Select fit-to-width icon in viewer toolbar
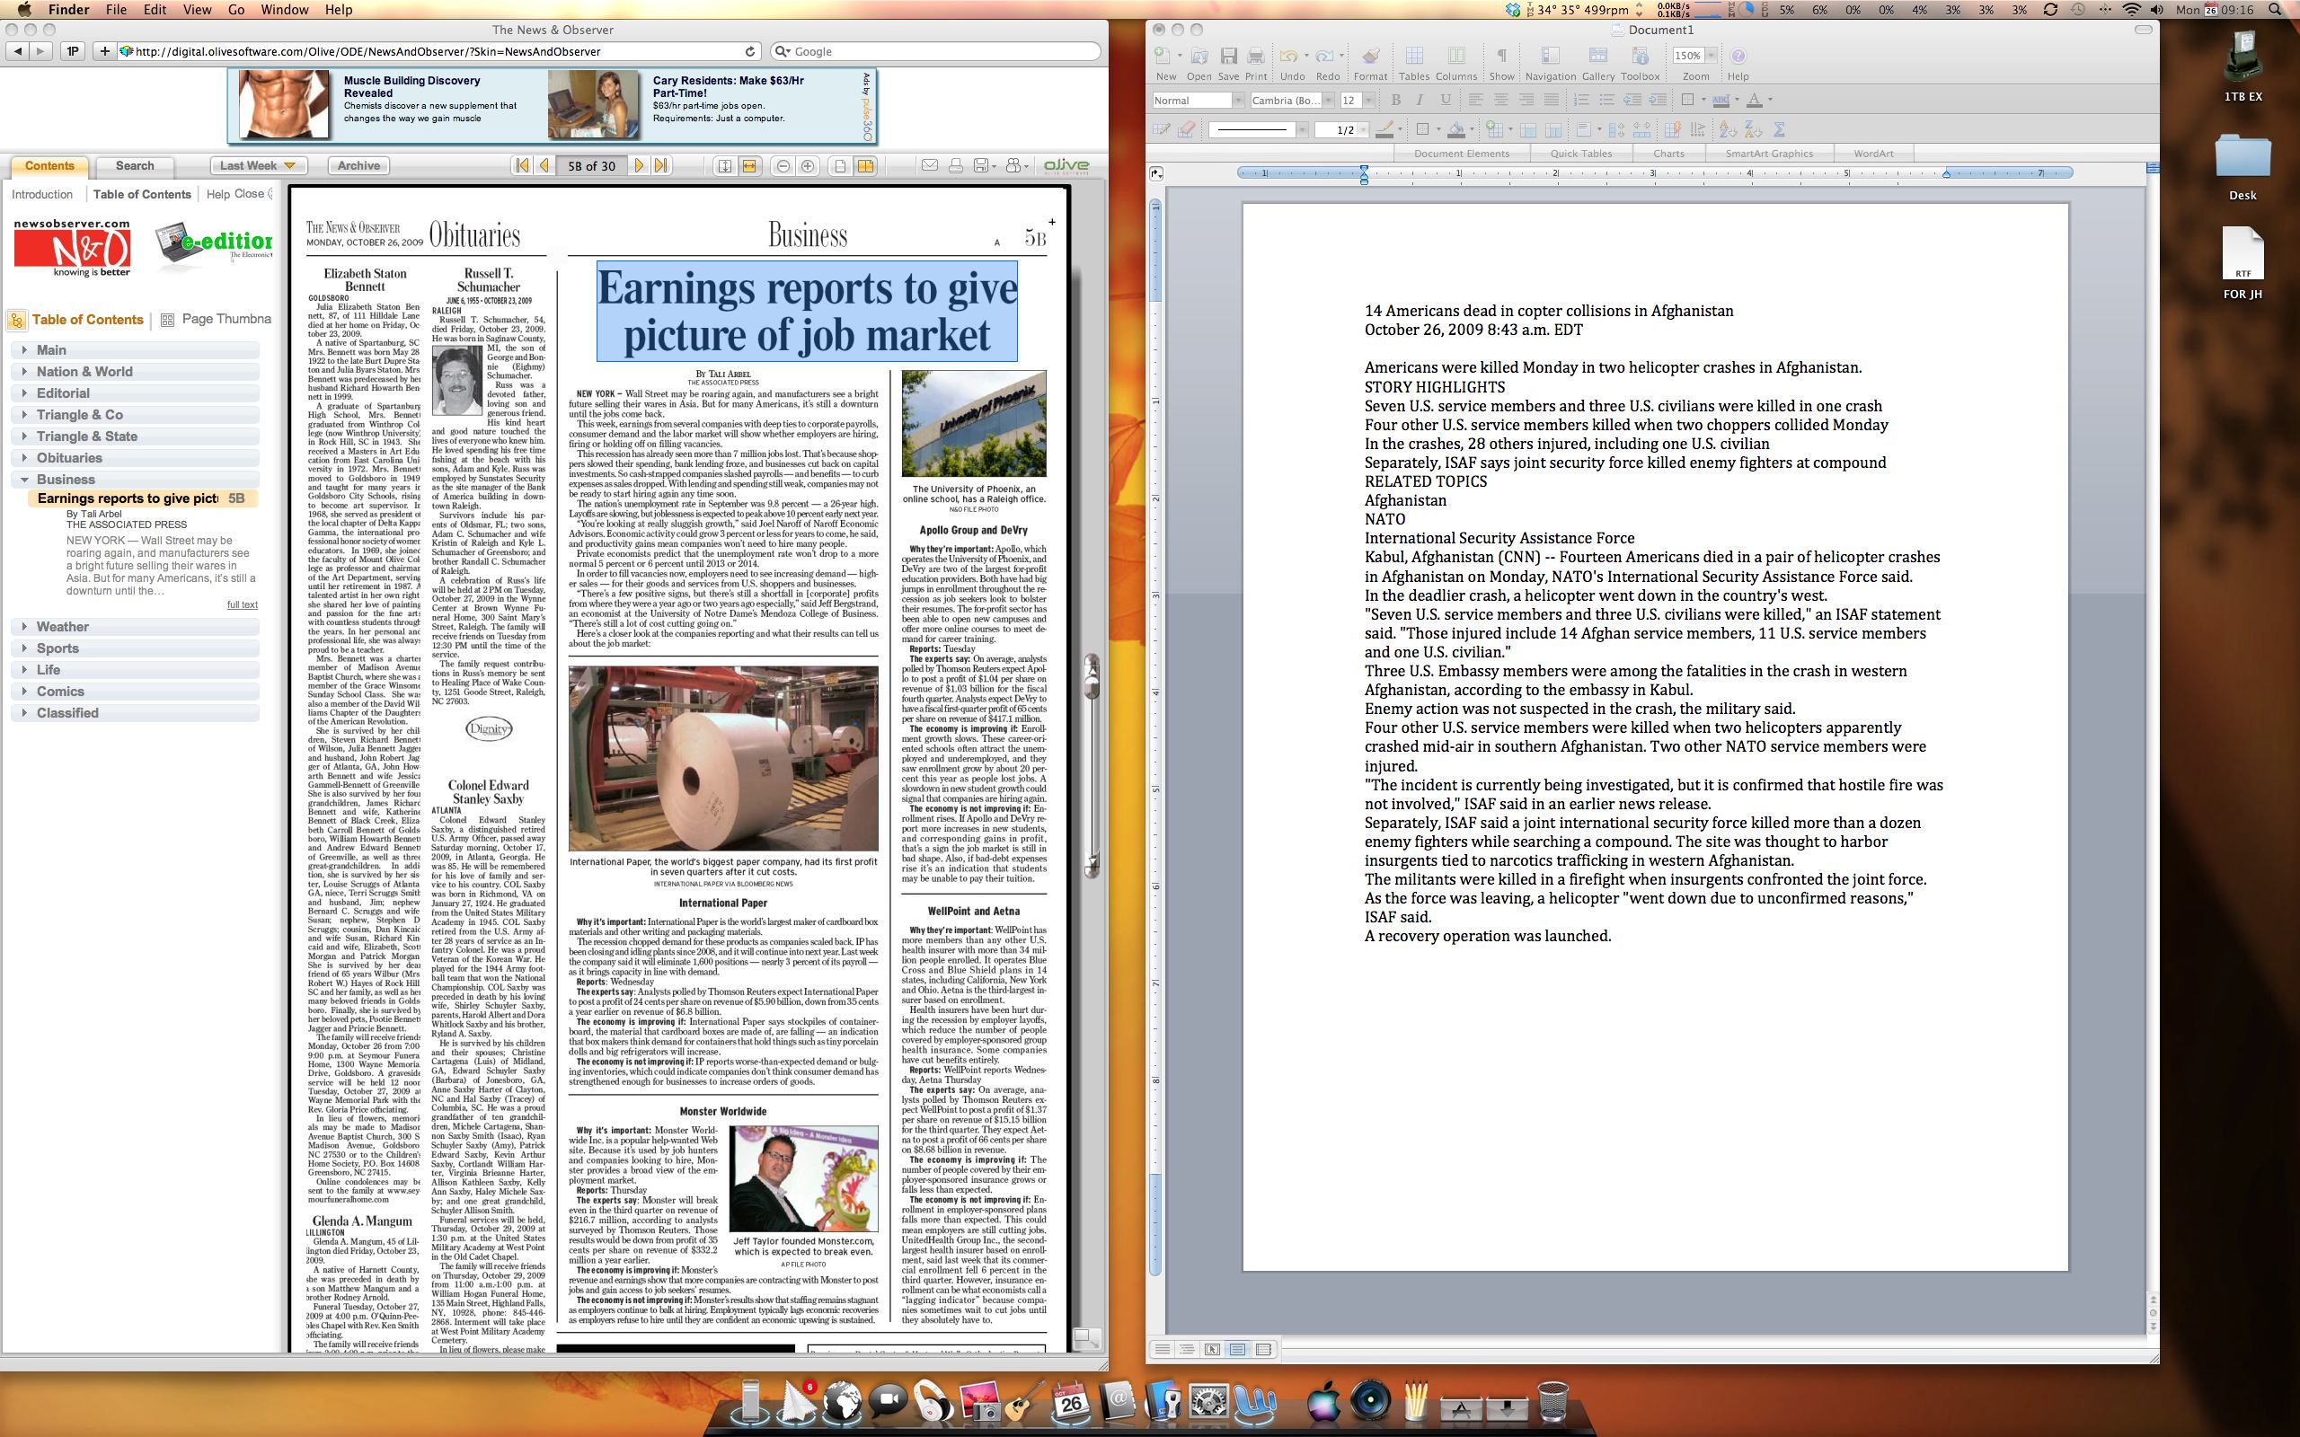This screenshot has height=1437, width=2300. click(749, 166)
